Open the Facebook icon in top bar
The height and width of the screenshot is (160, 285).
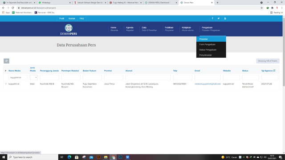[212, 18]
